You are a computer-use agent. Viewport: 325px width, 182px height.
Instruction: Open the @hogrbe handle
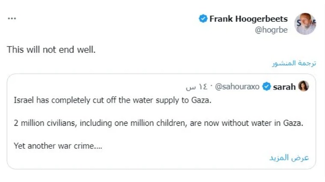(x=271, y=30)
